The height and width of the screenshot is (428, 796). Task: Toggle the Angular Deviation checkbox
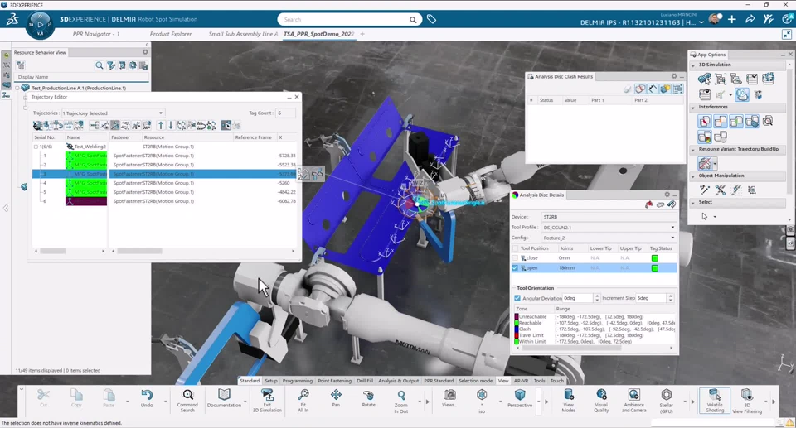(517, 298)
